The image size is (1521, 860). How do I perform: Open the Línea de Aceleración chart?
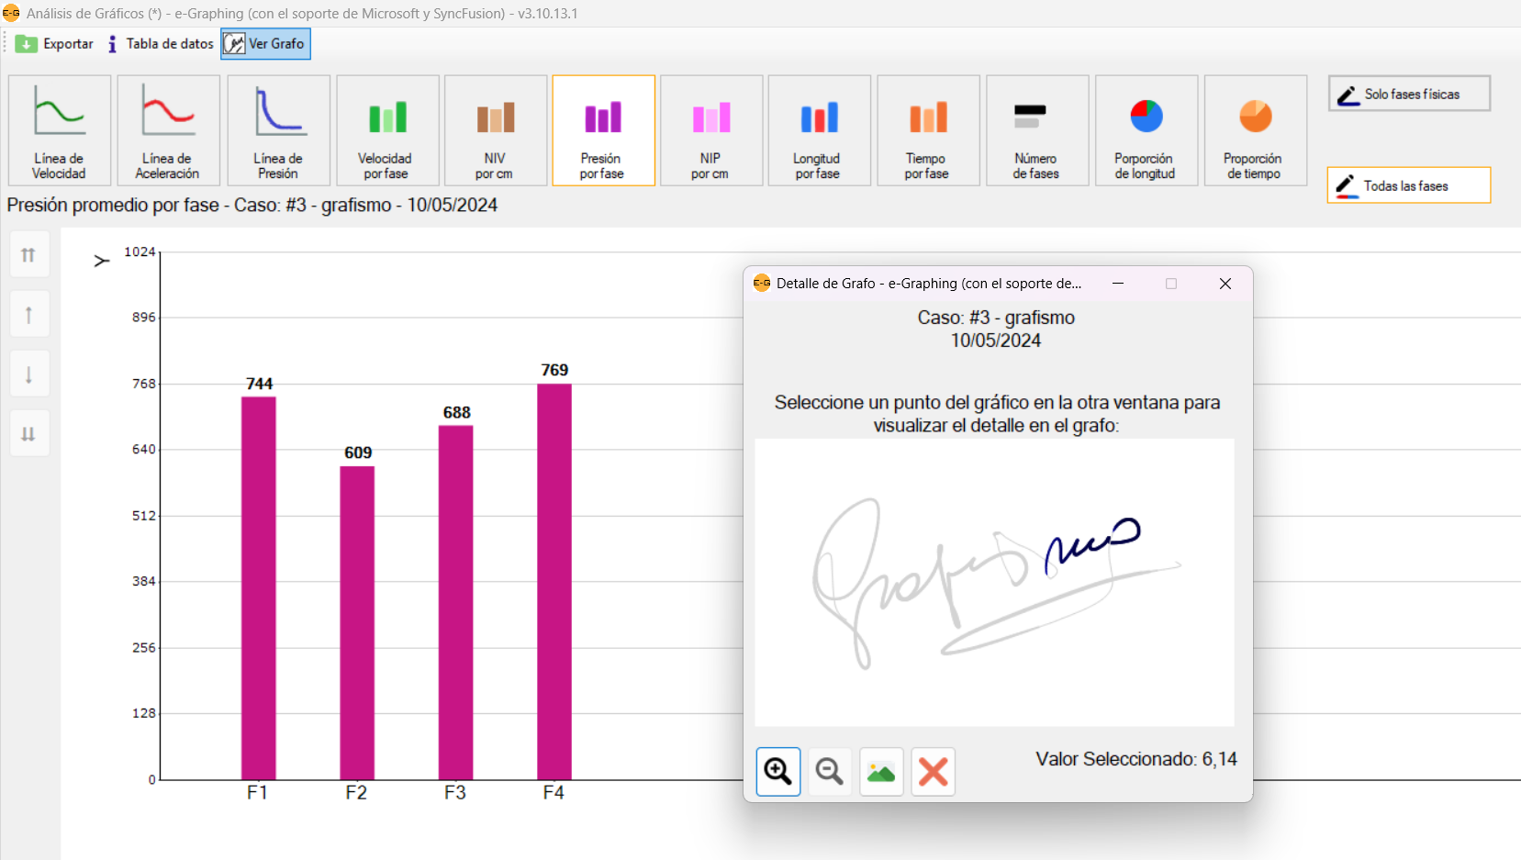(x=168, y=130)
